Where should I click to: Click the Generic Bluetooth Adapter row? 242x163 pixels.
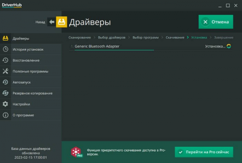[x=150, y=46]
